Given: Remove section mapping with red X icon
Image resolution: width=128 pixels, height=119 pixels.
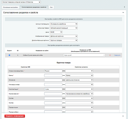Looking at the screenshot, I should pyautogui.click(x=110, y=55).
